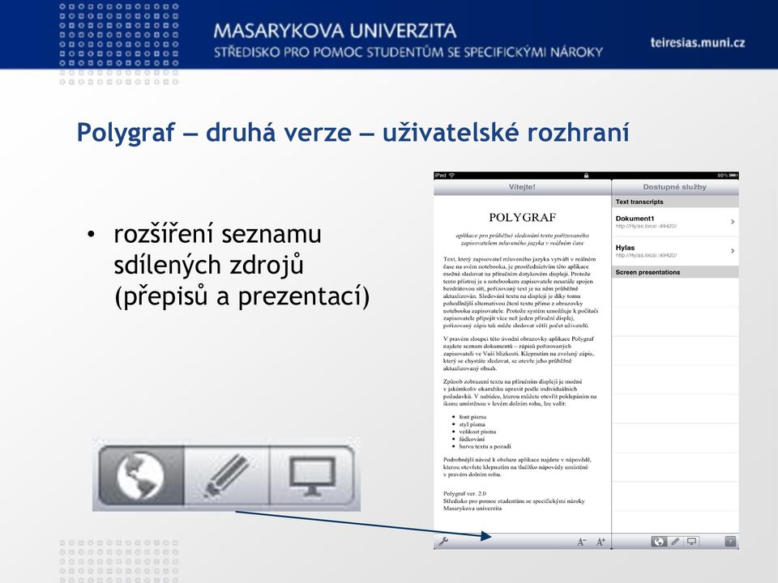The image size is (778, 583).
Task: Select the small monitor segment in the iPad toolbar
Action: click(691, 542)
